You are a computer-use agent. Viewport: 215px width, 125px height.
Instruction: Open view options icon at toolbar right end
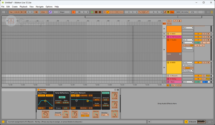[x=212, y=12]
